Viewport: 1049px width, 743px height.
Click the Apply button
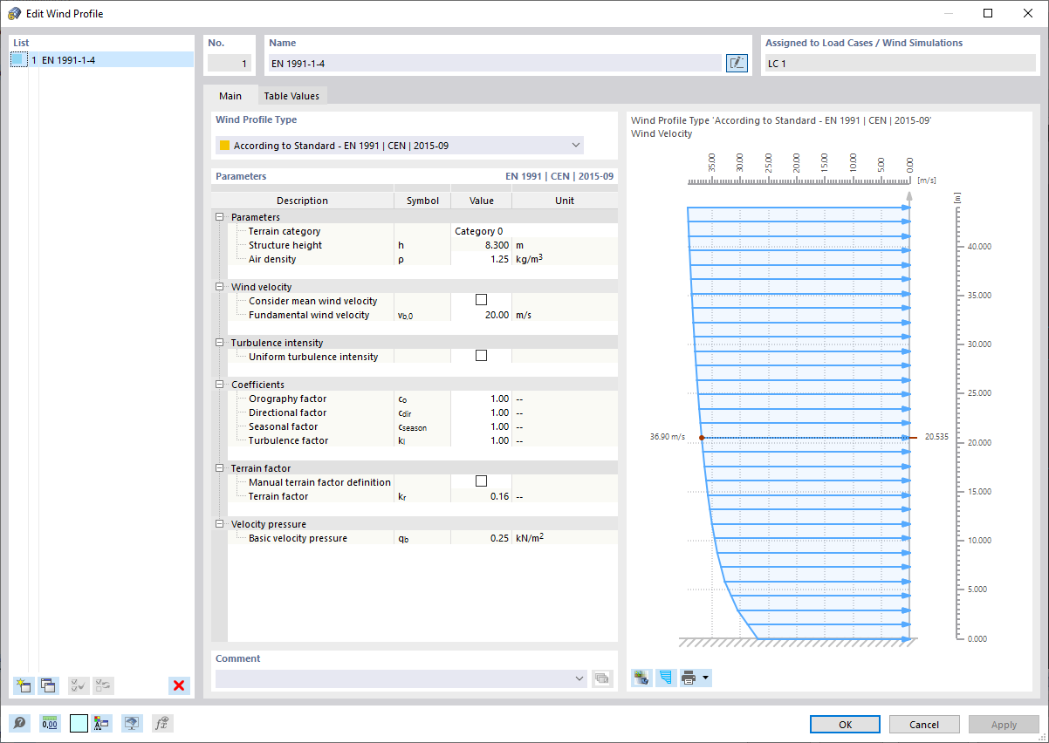[x=1004, y=725]
